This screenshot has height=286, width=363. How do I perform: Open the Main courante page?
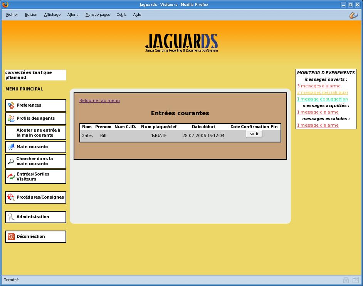click(36, 147)
